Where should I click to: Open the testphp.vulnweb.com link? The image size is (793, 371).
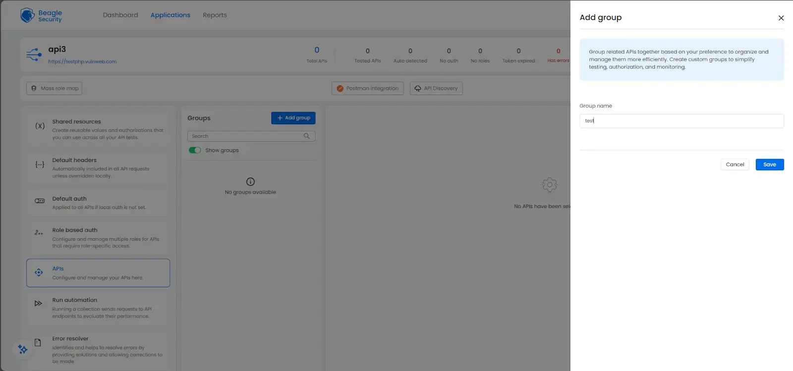pyautogui.click(x=82, y=62)
